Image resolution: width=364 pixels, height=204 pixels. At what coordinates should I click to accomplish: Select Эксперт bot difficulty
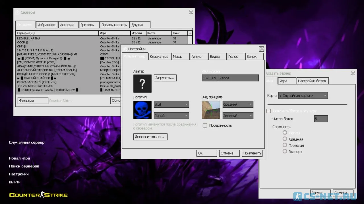[285, 151]
